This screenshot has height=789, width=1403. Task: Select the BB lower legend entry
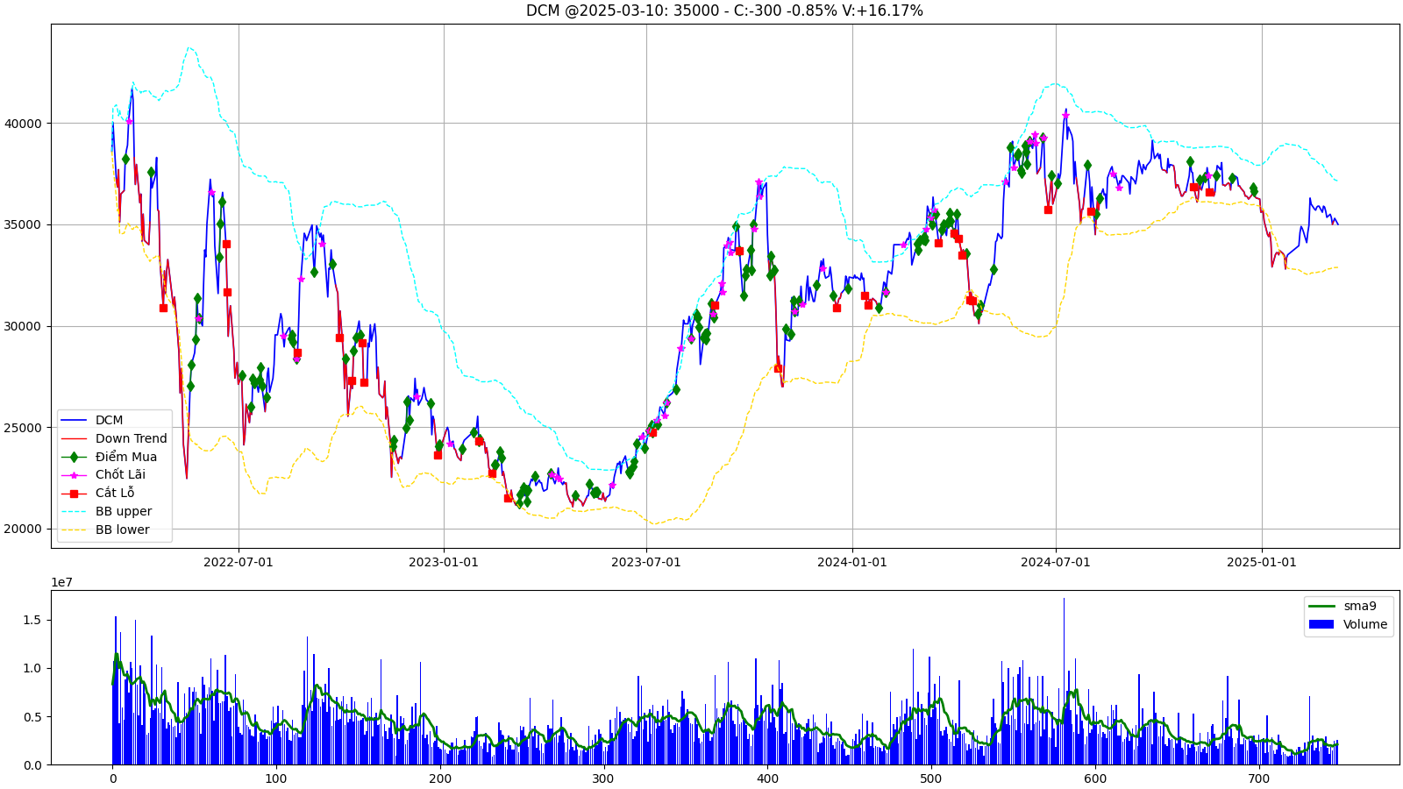[105, 530]
